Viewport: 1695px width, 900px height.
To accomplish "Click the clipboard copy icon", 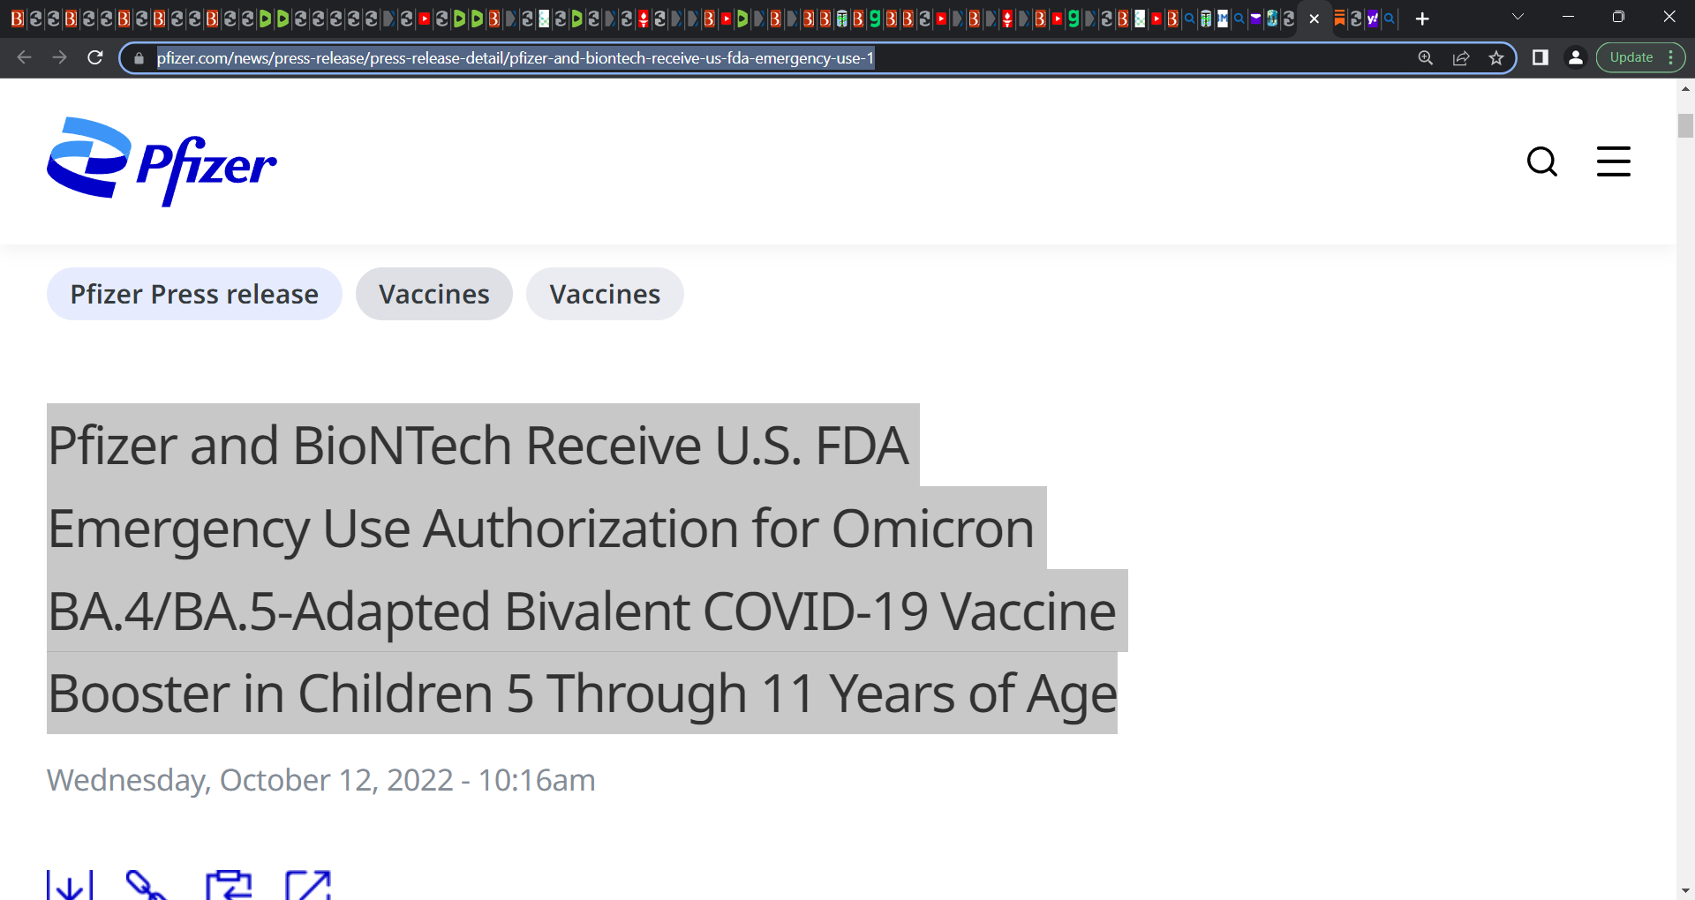I will coord(229,885).
